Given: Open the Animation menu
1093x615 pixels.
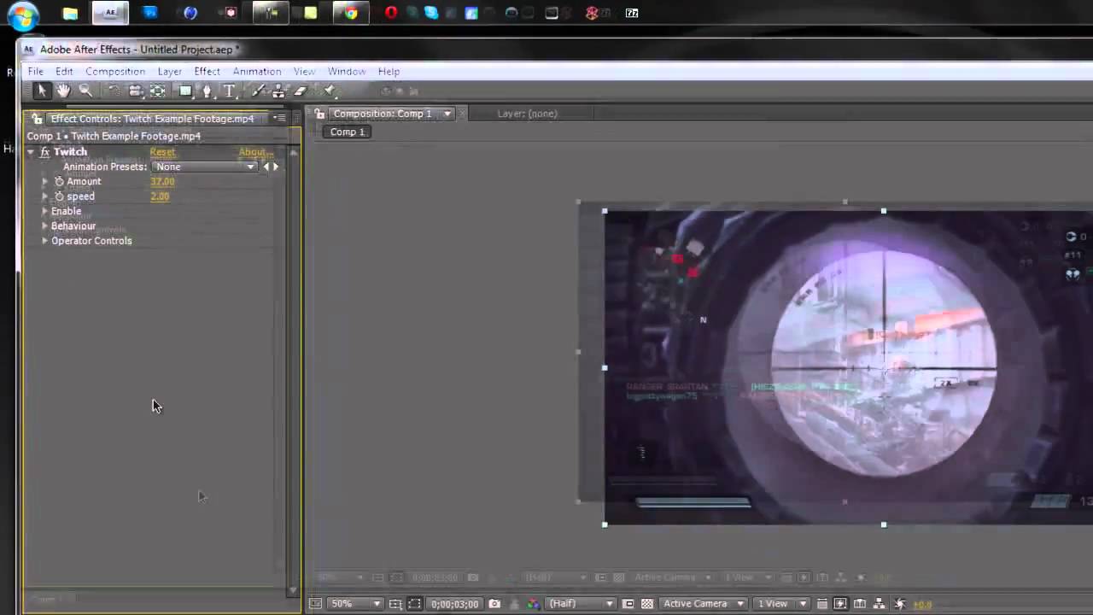Looking at the screenshot, I should (257, 72).
